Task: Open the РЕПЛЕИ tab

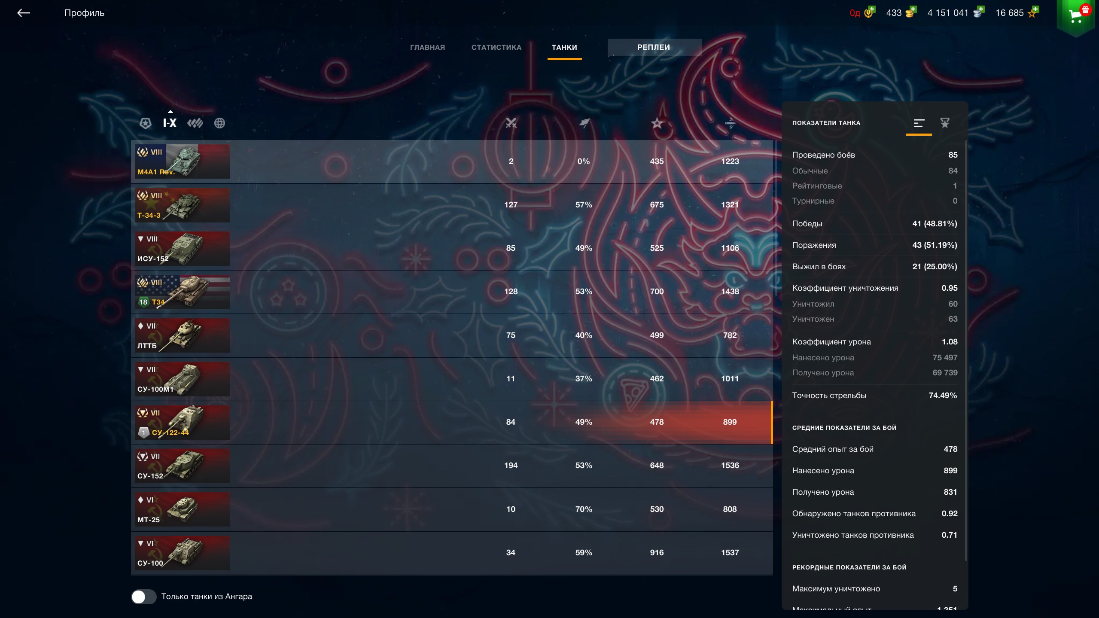Action: (655, 47)
